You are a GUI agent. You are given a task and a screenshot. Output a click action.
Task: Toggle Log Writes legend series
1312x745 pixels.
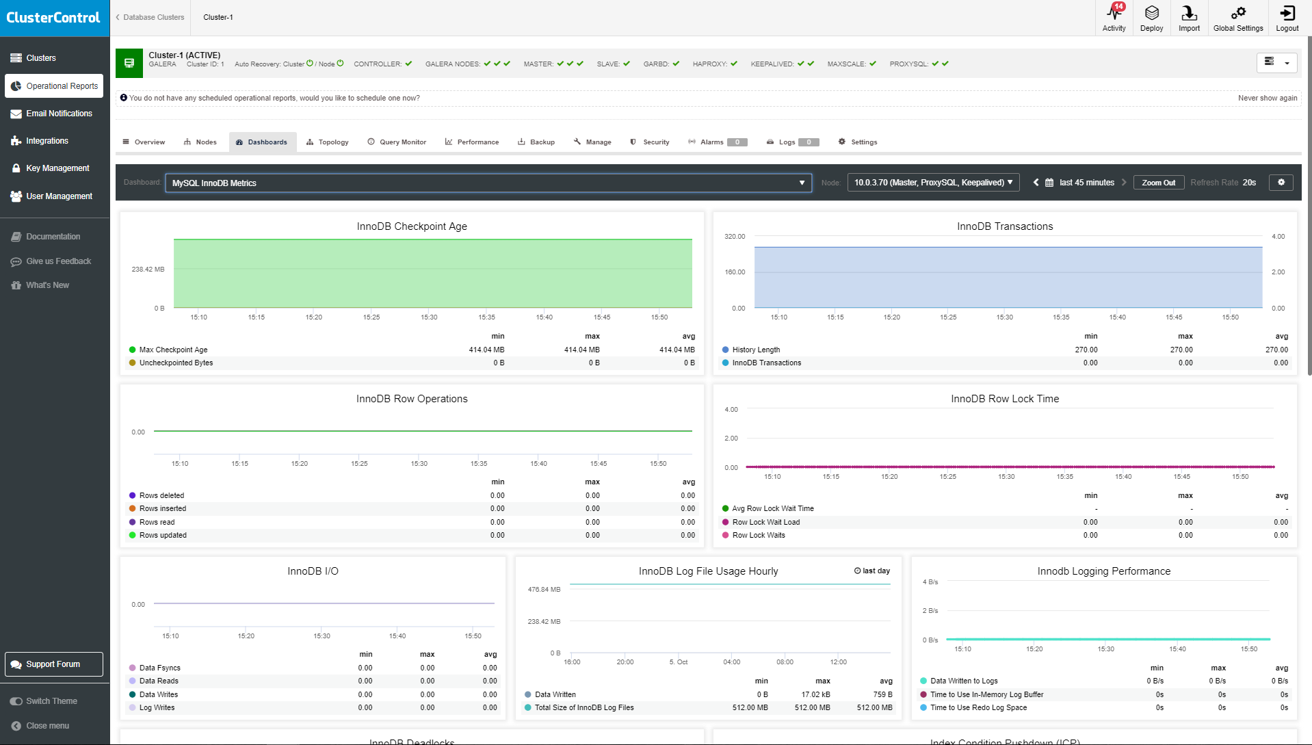click(x=152, y=707)
